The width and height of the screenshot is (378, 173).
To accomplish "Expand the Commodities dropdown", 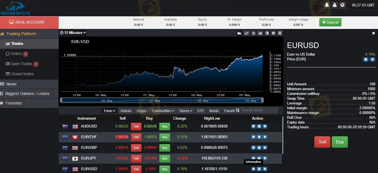I will 163,111.
